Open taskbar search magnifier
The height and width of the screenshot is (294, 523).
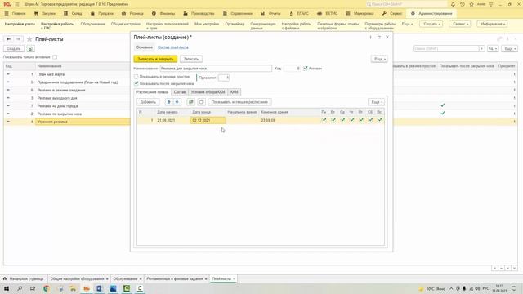click(20, 288)
